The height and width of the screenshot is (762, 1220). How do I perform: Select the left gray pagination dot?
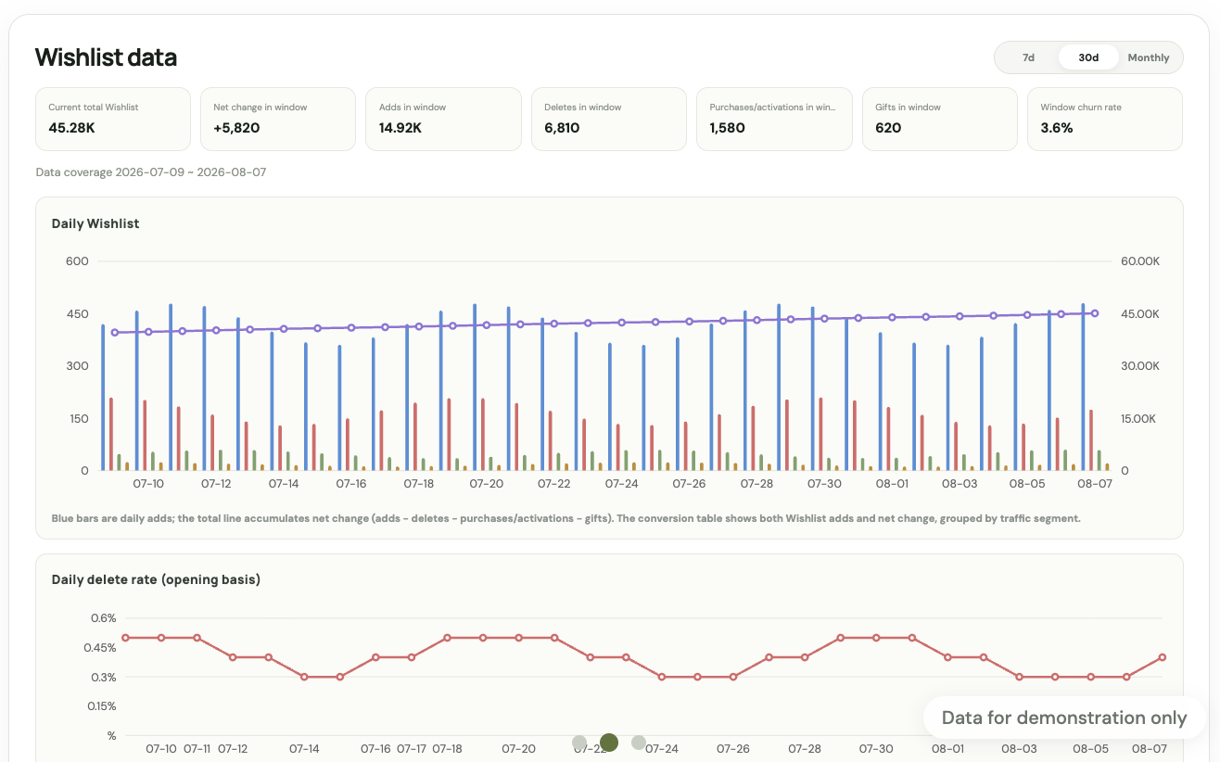click(579, 743)
